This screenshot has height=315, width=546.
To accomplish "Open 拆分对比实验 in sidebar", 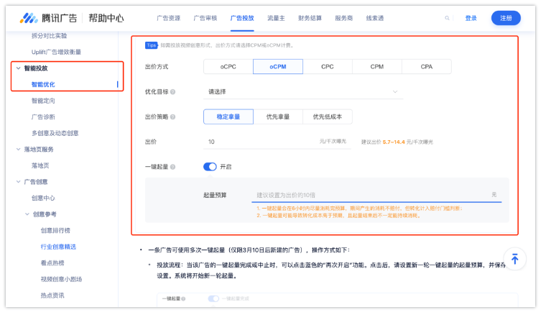I will 49,35.
